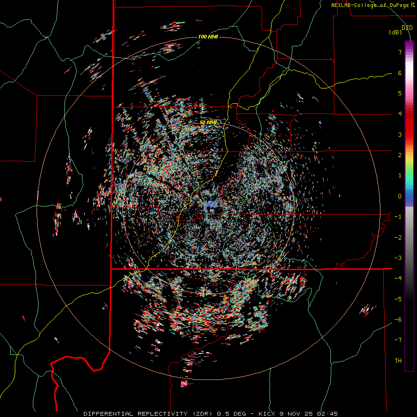Select the -7 value on the color scale

click(398, 340)
